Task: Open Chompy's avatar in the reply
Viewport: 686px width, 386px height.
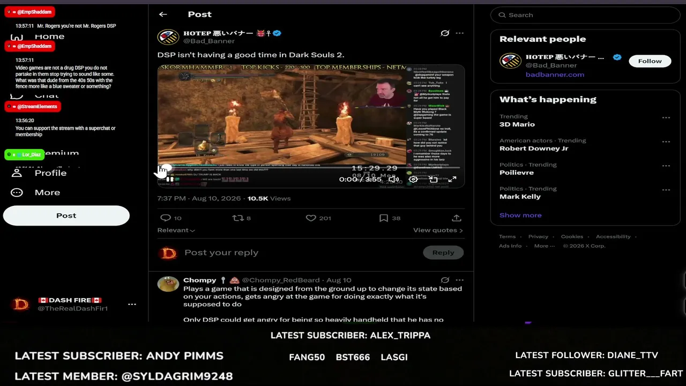Action: coord(168,284)
